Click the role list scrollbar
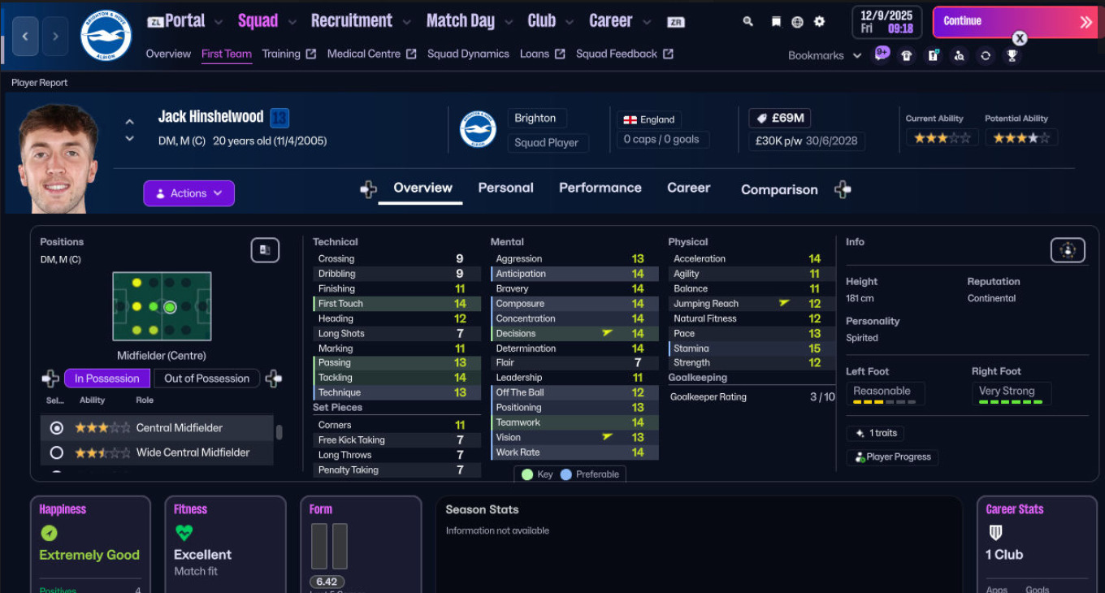 [279, 432]
